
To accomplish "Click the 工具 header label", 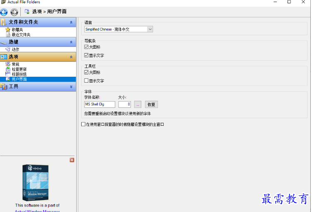I will pyautogui.click(x=14, y=86).
